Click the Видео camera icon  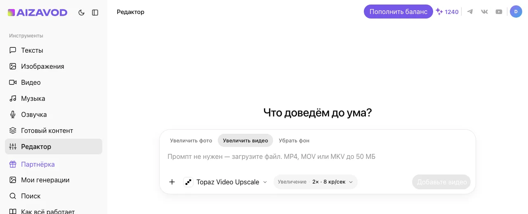pos(13,82)
